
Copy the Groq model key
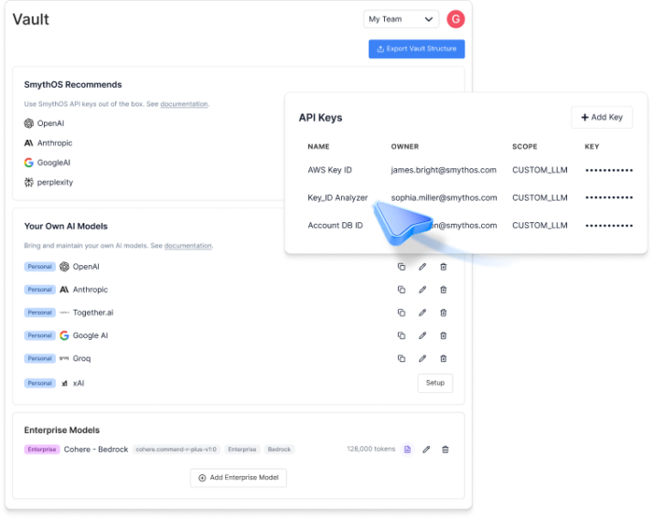click(401, 358)
